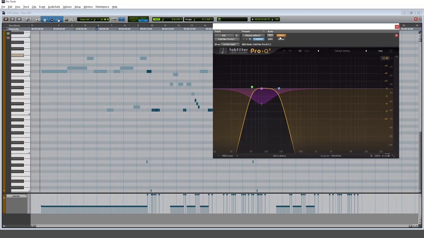This screenshot has height=238, width=424.
Task: Toggle the A/B state button
Action: (x=300, y=51)
